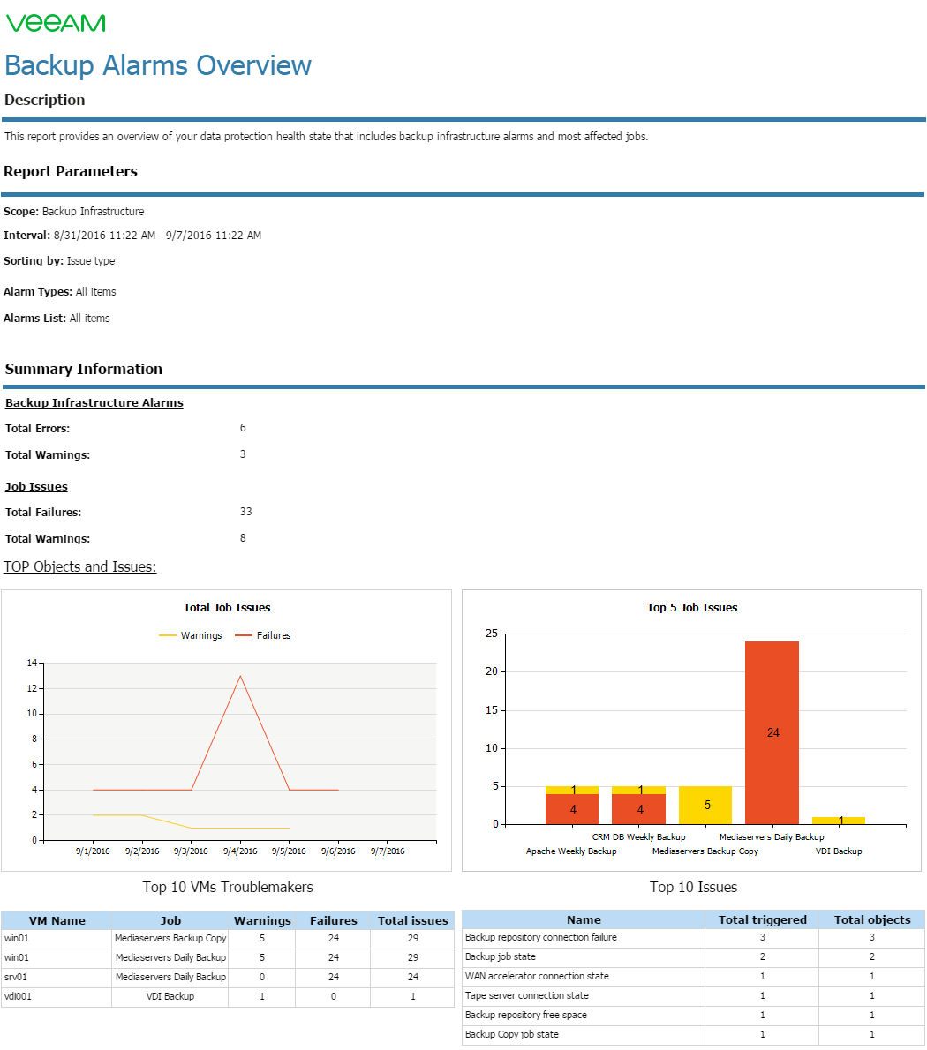Screen dimensions: 927x1050
Task: Click the Alarm Types value All items
Action: [95, 292]
